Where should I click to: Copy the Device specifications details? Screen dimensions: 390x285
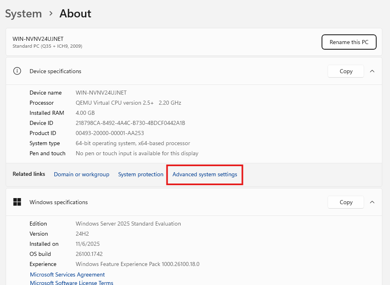click(345, 71)
